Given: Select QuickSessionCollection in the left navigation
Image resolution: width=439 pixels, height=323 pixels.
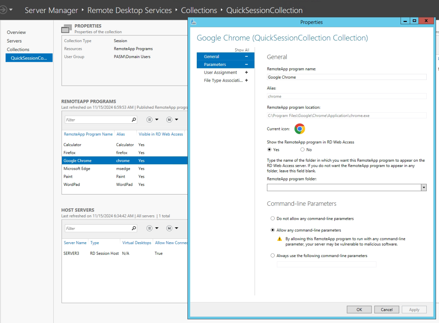Looking at the screenshot, I should pos(29,58).
